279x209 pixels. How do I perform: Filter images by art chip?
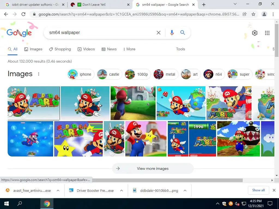pos(190,74)
